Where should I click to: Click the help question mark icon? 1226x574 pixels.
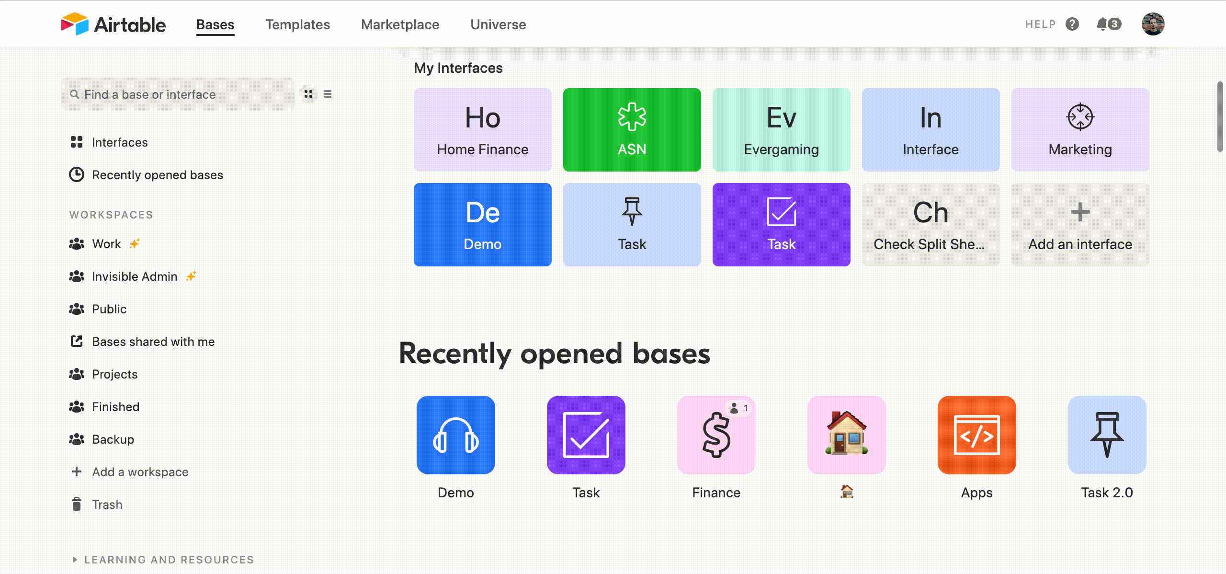coord(1072,24)
